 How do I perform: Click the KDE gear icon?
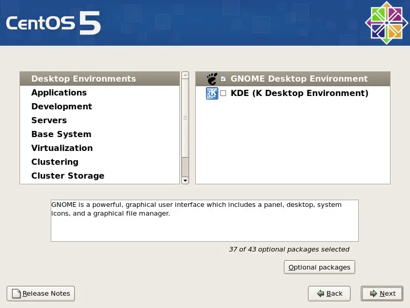212,93
